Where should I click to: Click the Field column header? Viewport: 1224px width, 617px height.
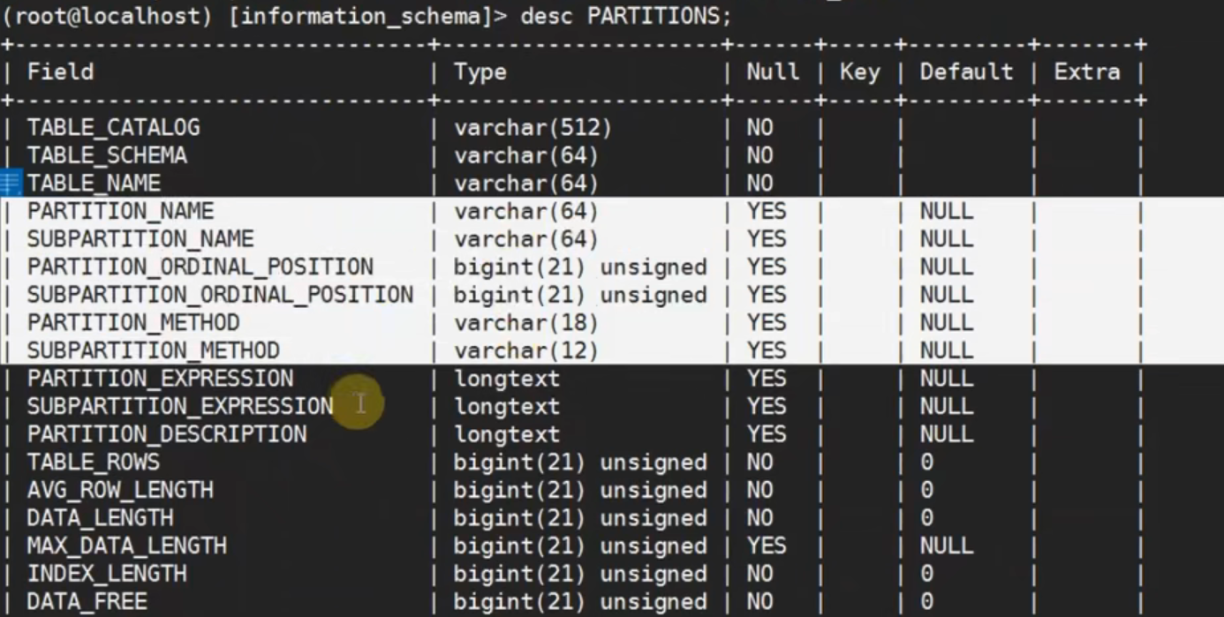(x=60, y=71)
